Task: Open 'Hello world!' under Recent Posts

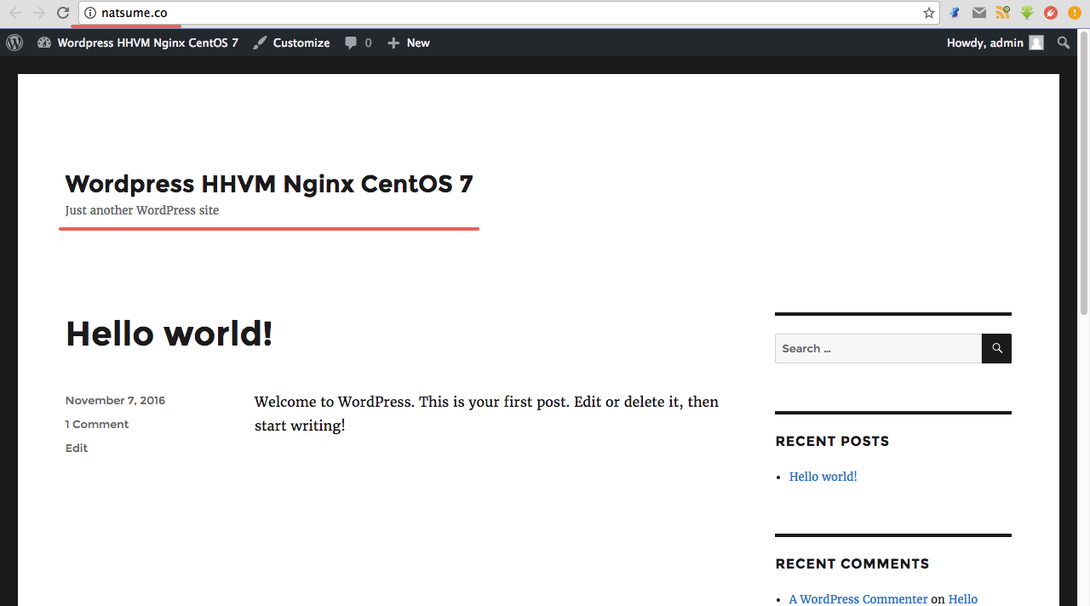Action: (x=823, y=477)
